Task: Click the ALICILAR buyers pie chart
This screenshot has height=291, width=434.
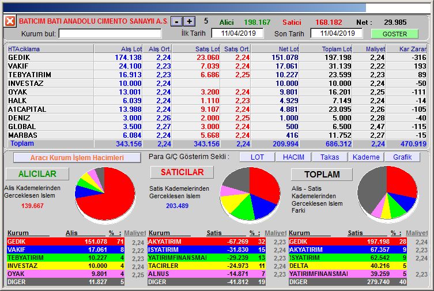Action: [x=105, y=195]
